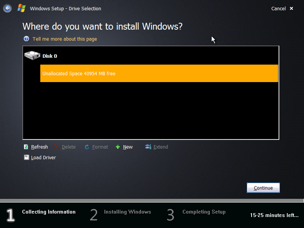Open Tell me more about this page
304x228 pixels.
point(65,39)
